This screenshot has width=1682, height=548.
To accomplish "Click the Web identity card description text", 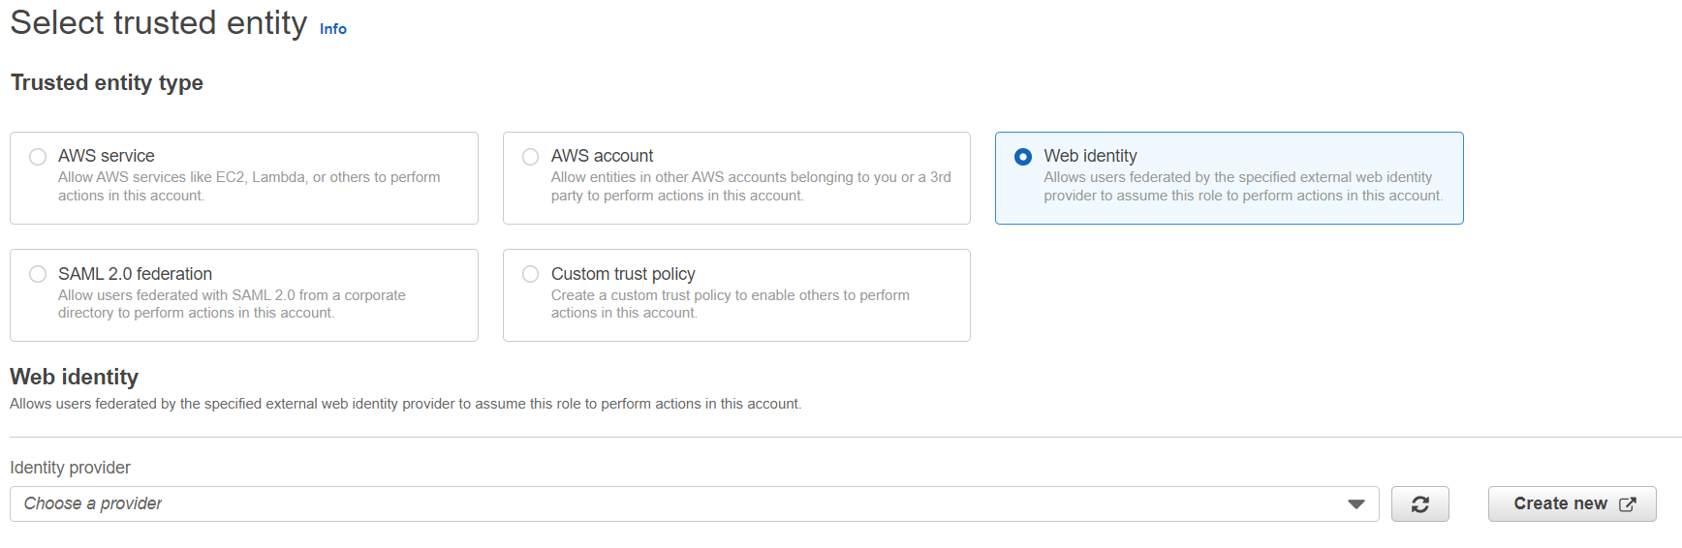I will (1242, 187).
